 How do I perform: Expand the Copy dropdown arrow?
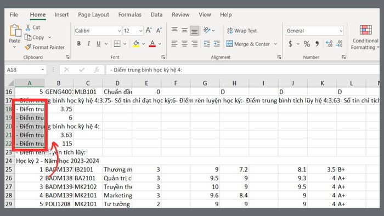(50, 37)
